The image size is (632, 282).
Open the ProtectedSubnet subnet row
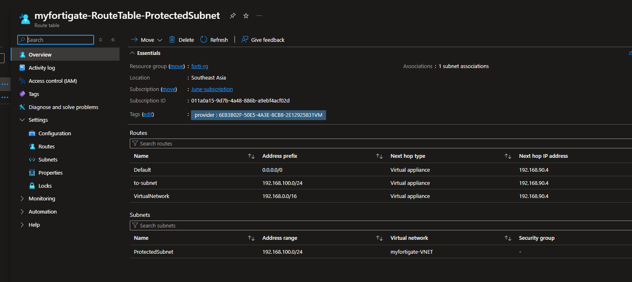coord(381,252)
